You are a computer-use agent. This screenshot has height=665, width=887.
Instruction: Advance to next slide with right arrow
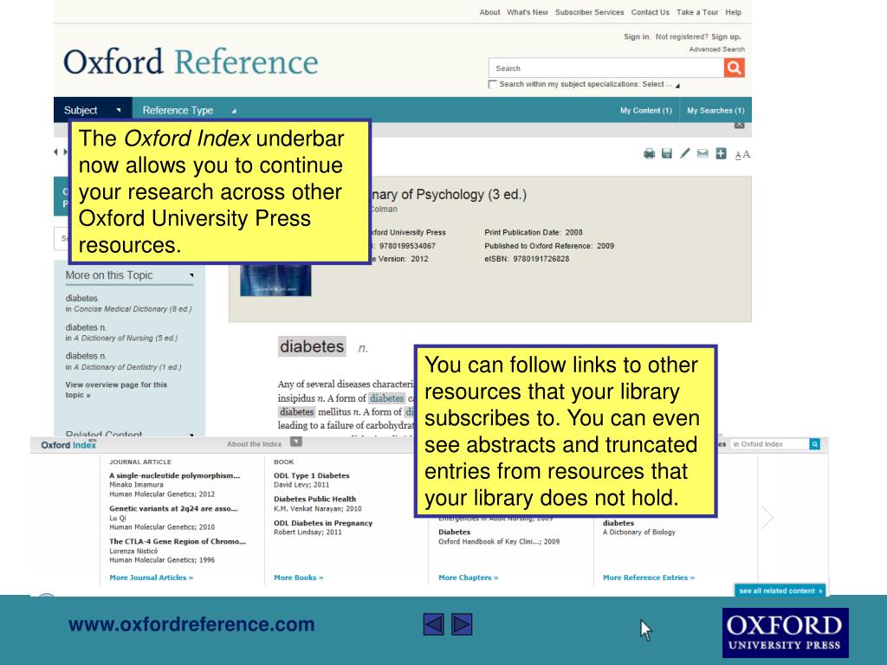coord(462,624)
